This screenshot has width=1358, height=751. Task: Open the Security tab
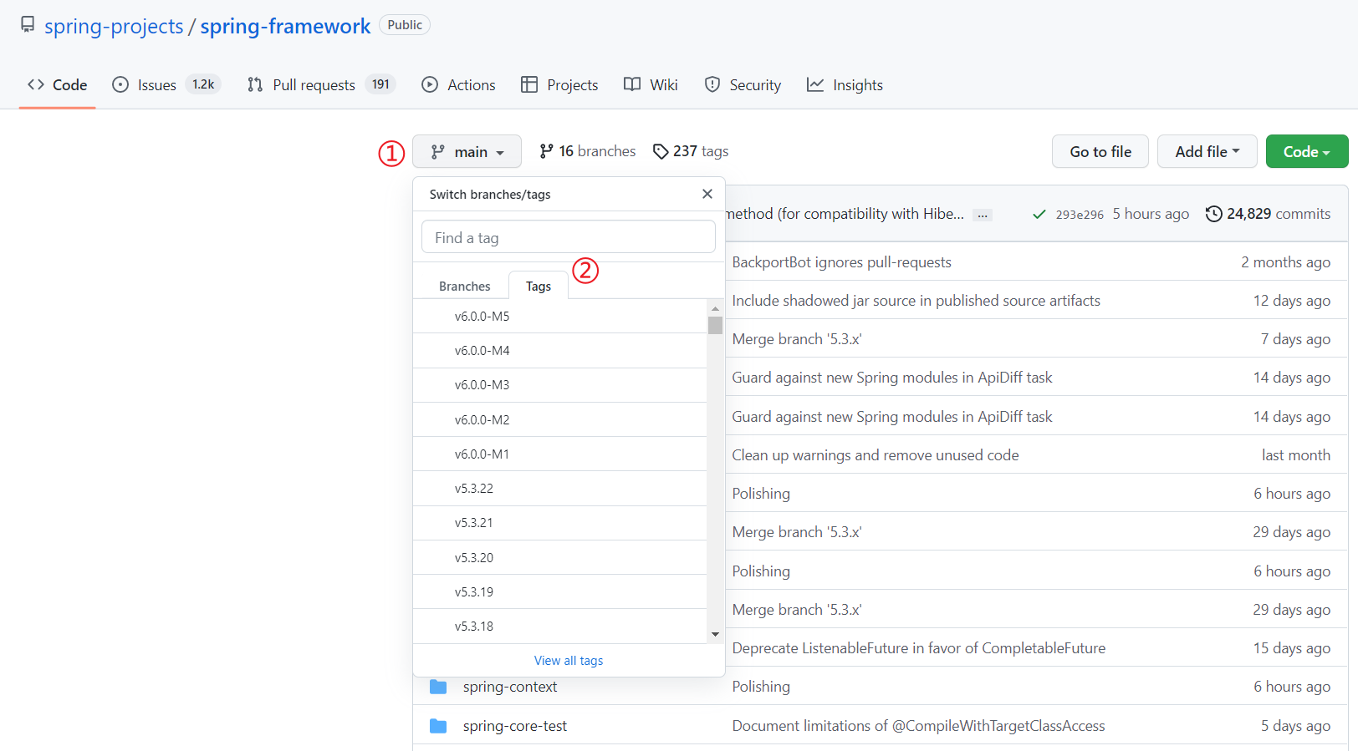743,84
